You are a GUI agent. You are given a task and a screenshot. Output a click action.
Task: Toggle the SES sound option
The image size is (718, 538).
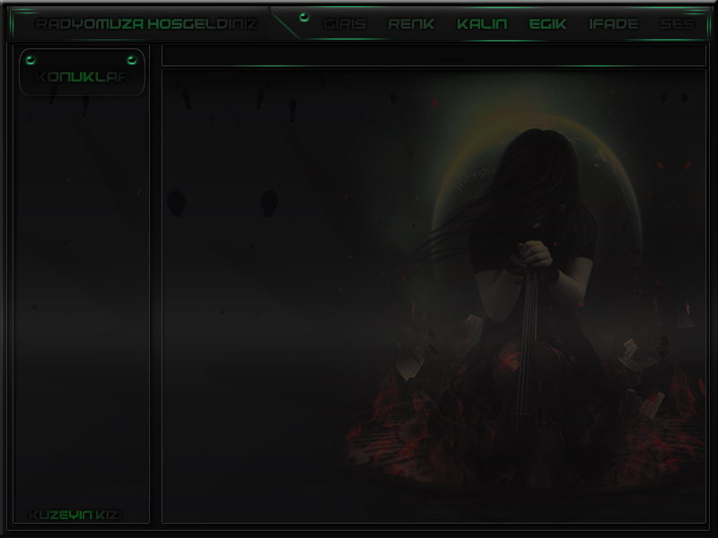tap(677, 24)
